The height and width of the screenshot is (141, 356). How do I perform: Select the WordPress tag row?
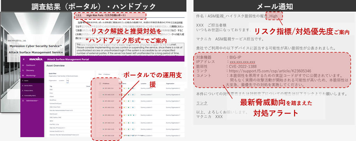coord(53,101)
